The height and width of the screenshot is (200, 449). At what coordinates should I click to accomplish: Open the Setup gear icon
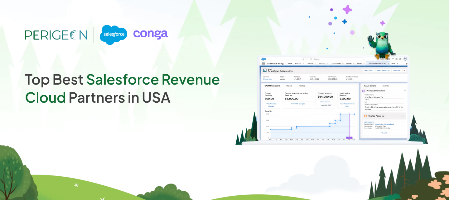[x=397, y=59]
